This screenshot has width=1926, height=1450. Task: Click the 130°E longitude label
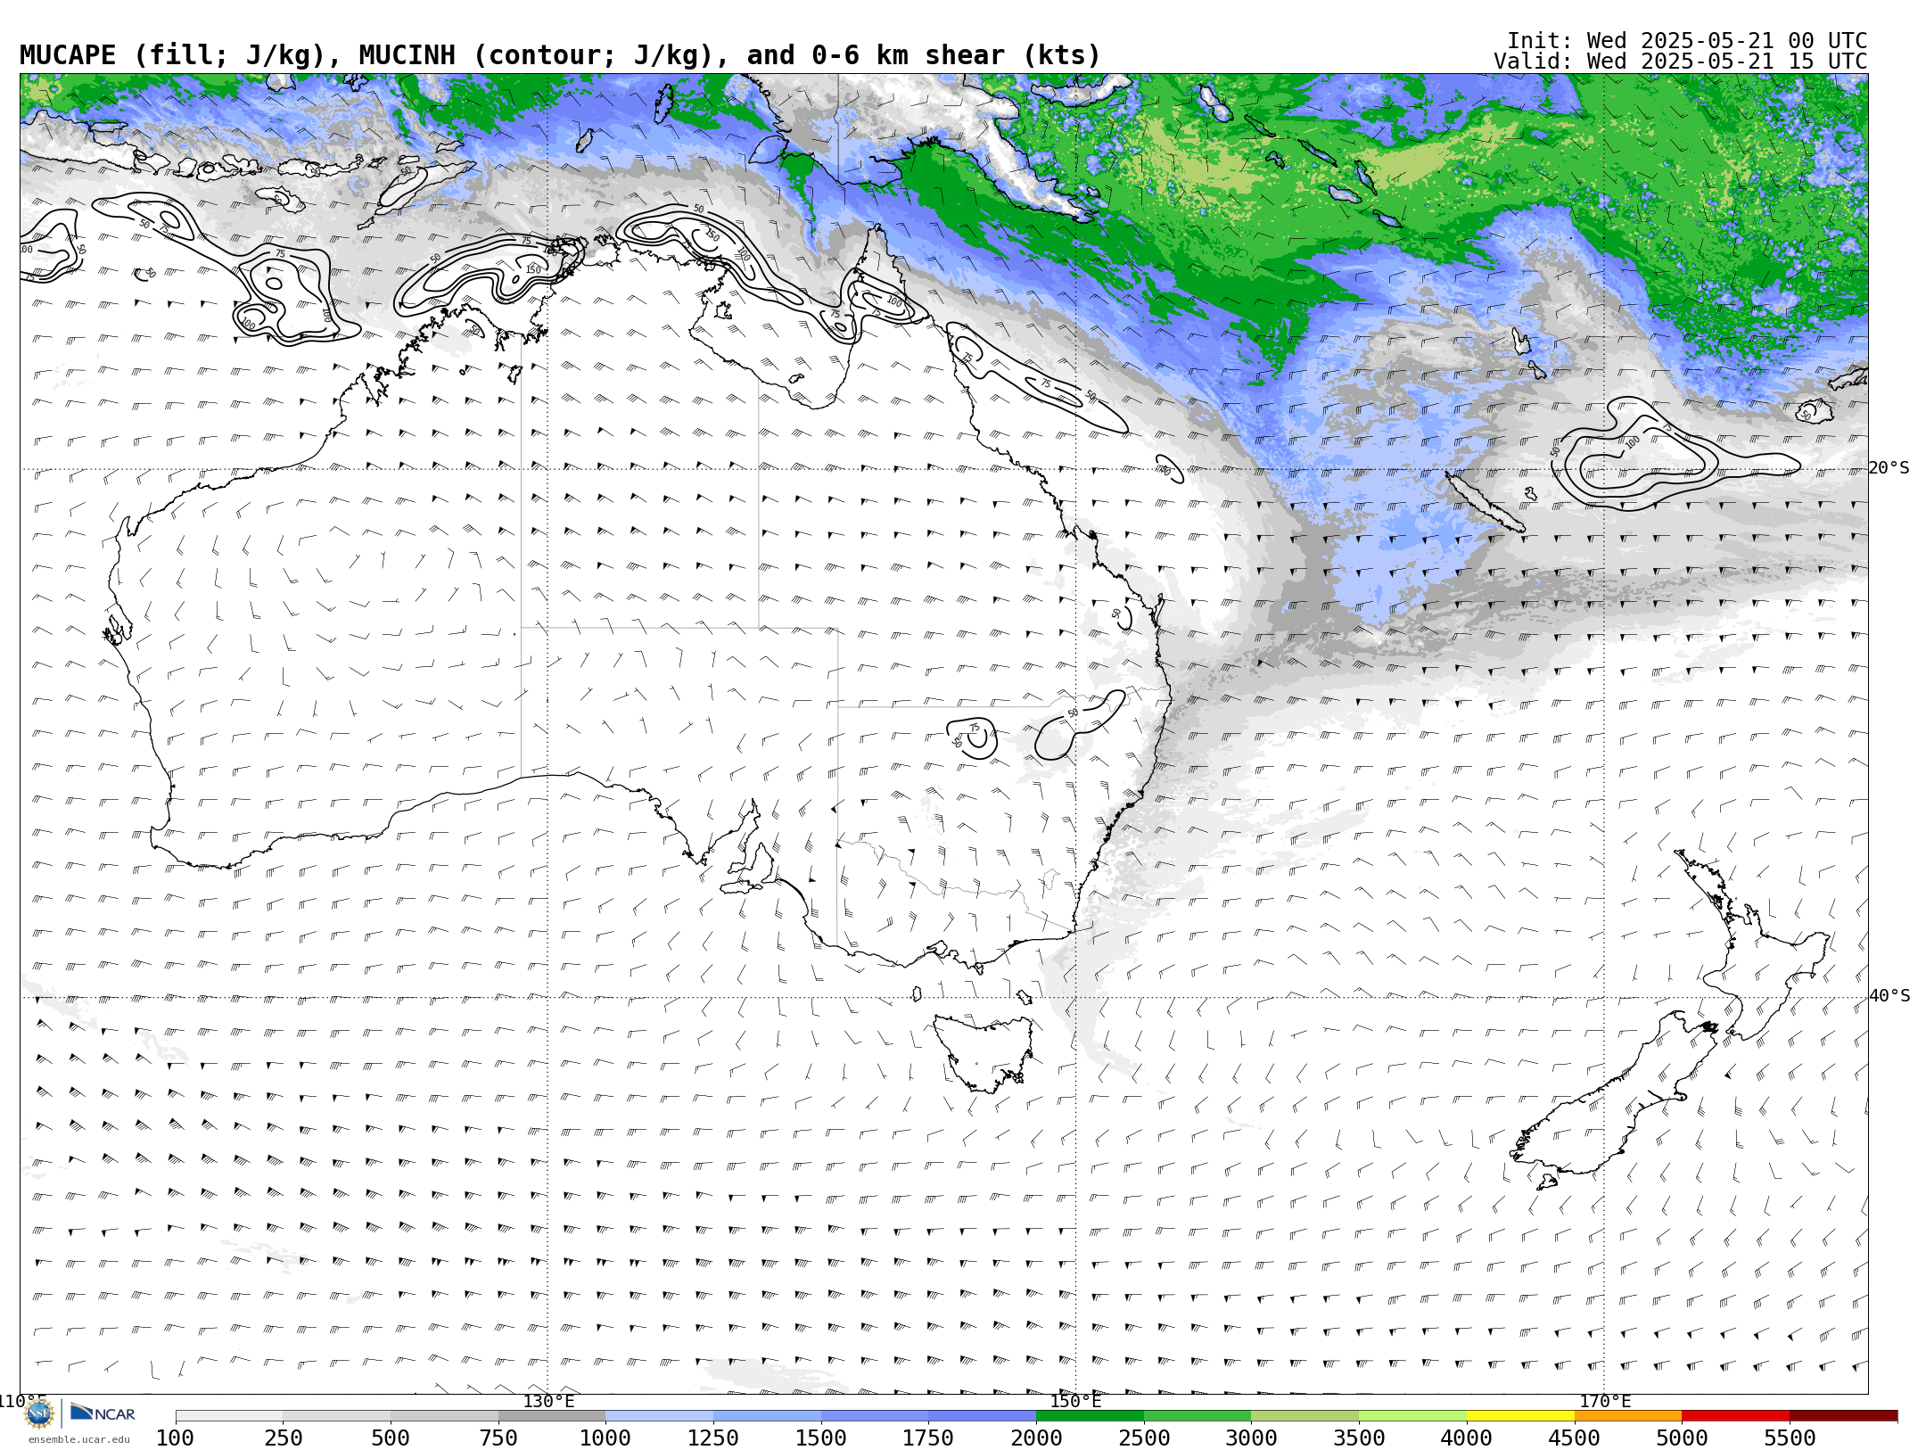[x=548, y=1402]
